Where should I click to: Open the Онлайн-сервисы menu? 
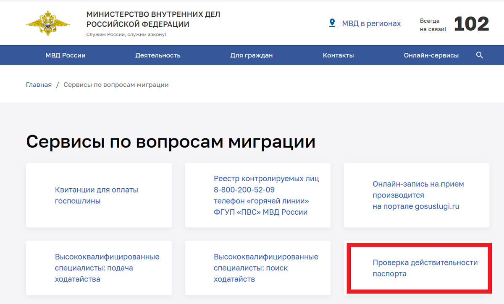pyautogui.click(x=431, y=55)
